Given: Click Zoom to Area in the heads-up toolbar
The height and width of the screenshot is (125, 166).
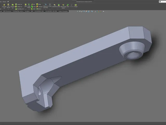Looking at the screenshot, I should click(80, 11).
